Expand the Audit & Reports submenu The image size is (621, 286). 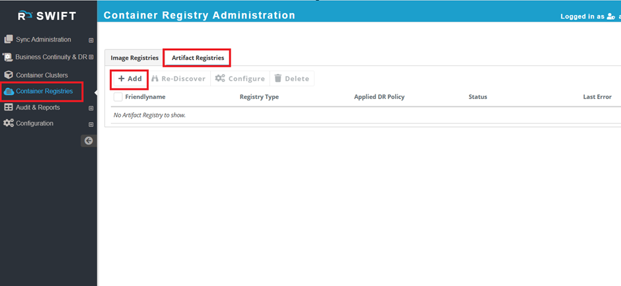coord(91,108)
